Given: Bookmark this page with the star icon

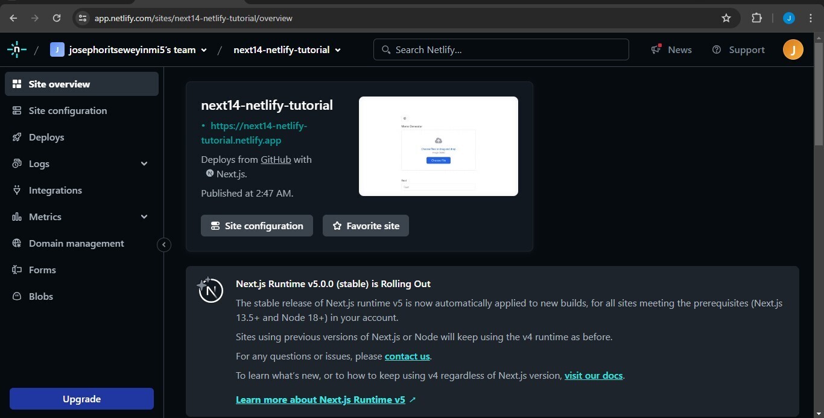Looking at the screenshot, I should point(726,18).
